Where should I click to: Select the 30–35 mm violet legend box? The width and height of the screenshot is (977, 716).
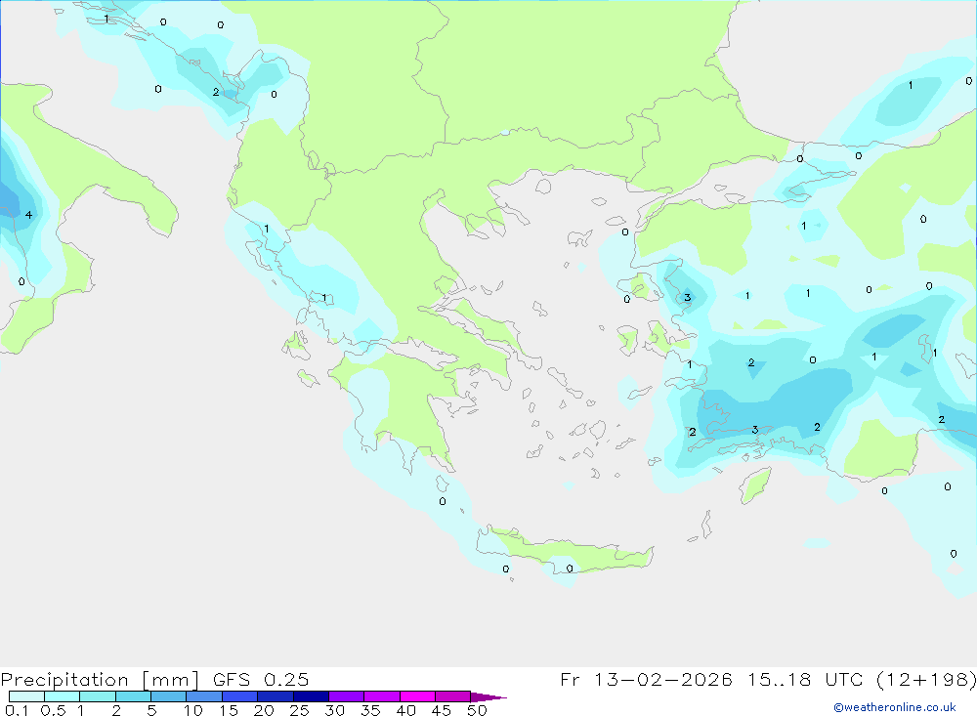(347, 696)
